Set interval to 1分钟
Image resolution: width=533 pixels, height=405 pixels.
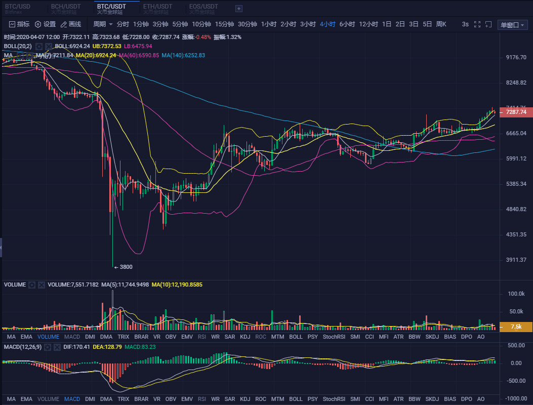[x=141, y=24]
